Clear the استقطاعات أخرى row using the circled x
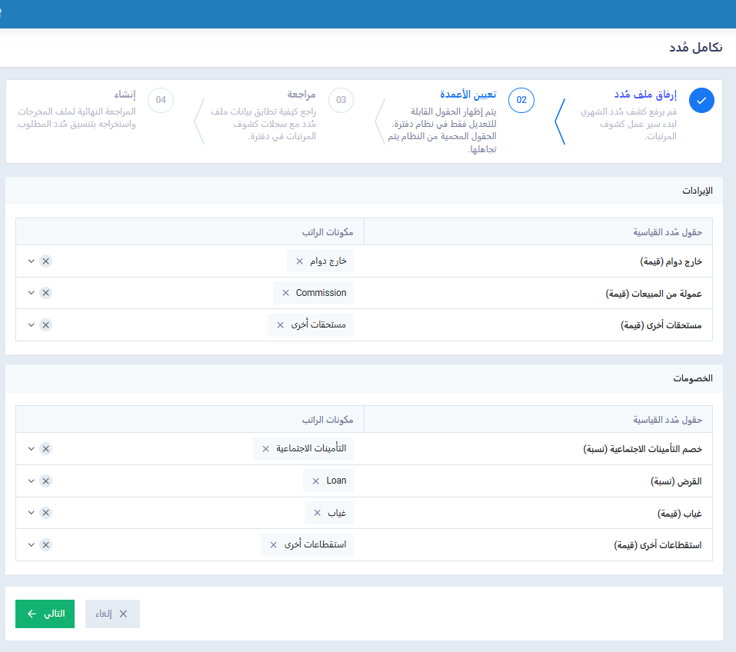 [x=45, y=545]
